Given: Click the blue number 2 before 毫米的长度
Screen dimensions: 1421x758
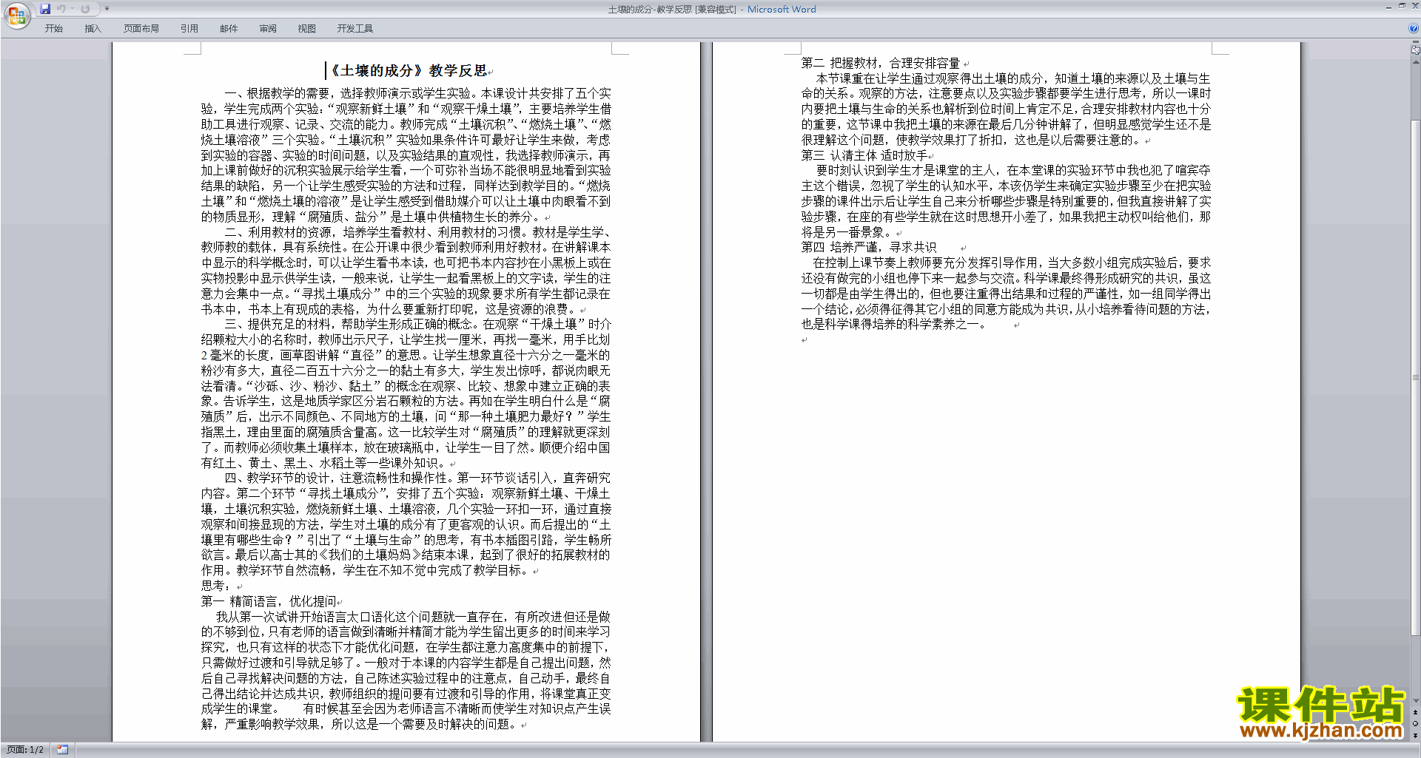Looking at the screenshot, I should pos(204,355).
